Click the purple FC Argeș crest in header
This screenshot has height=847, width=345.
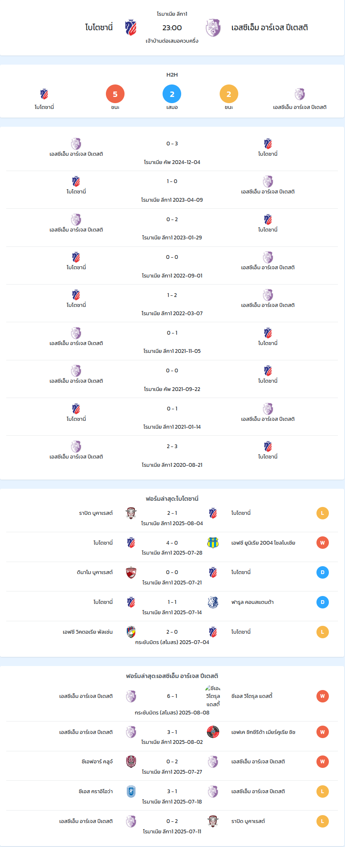(x=213, y=28)
